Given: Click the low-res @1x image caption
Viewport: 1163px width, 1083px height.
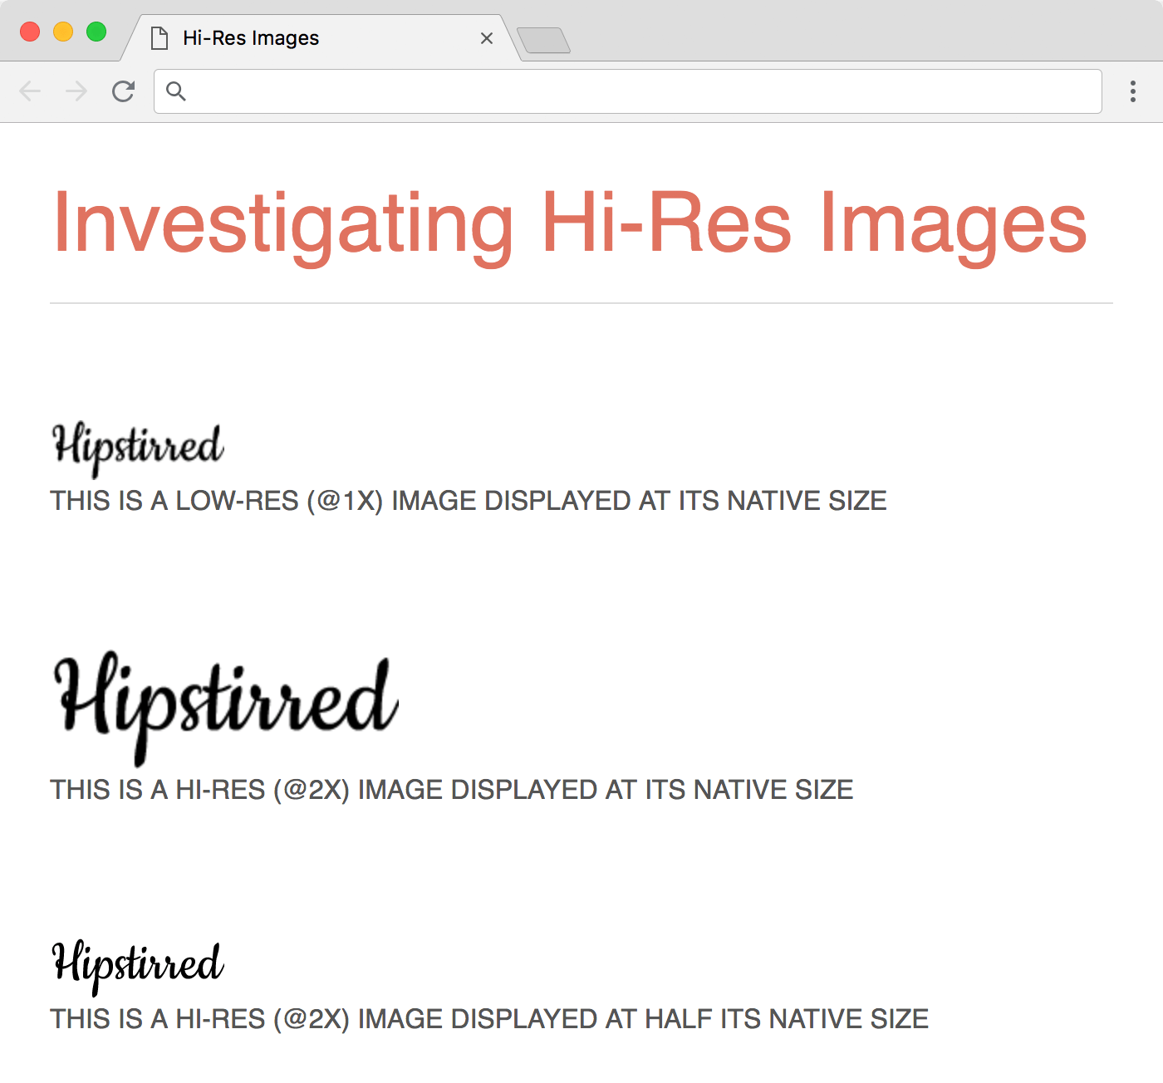Looking at the screenshot, I should [469, 501].
